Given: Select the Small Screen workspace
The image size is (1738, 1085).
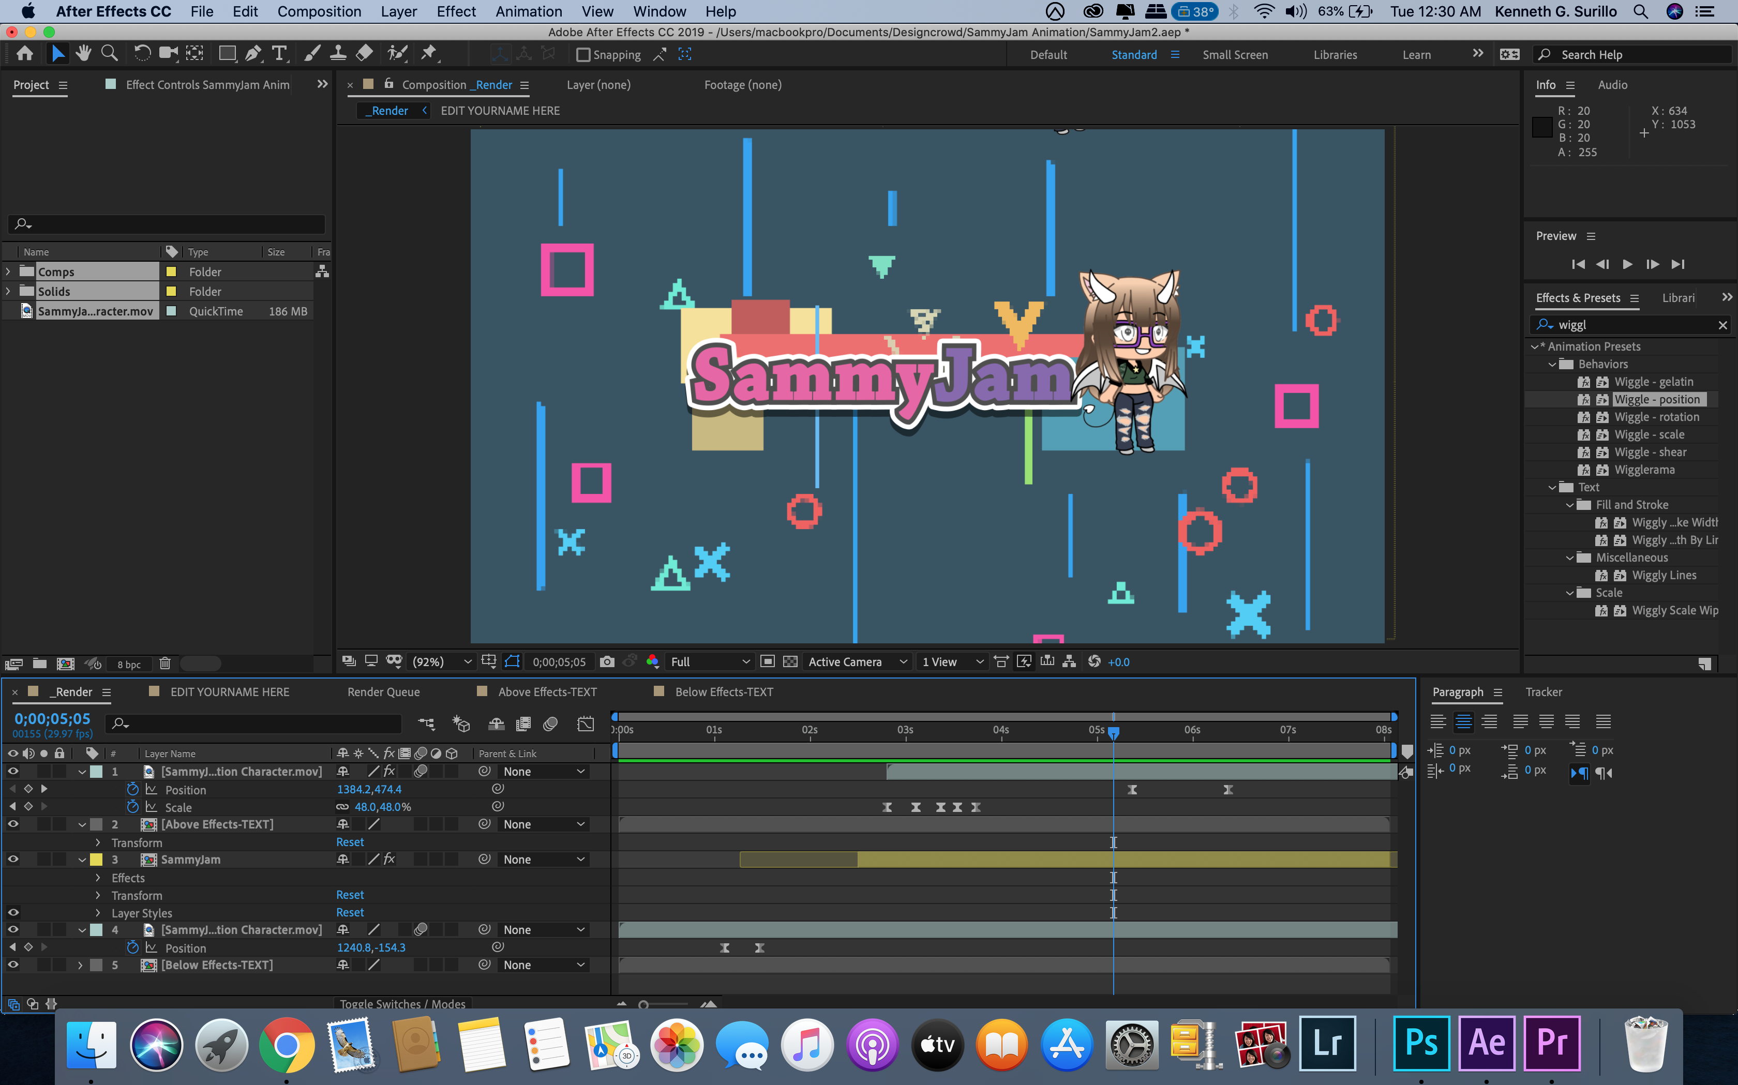Looking at the screenshot, I should (1235, 54).
